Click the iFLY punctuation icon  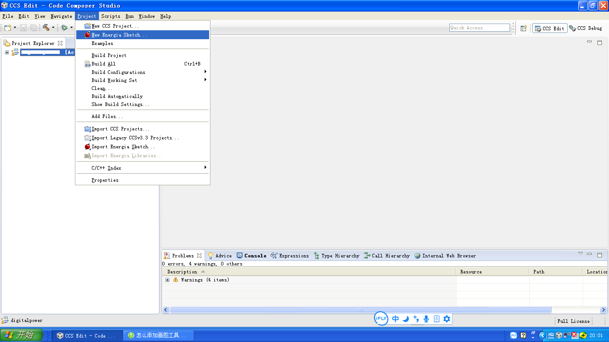pyautogui.click(x=416, y=319)
